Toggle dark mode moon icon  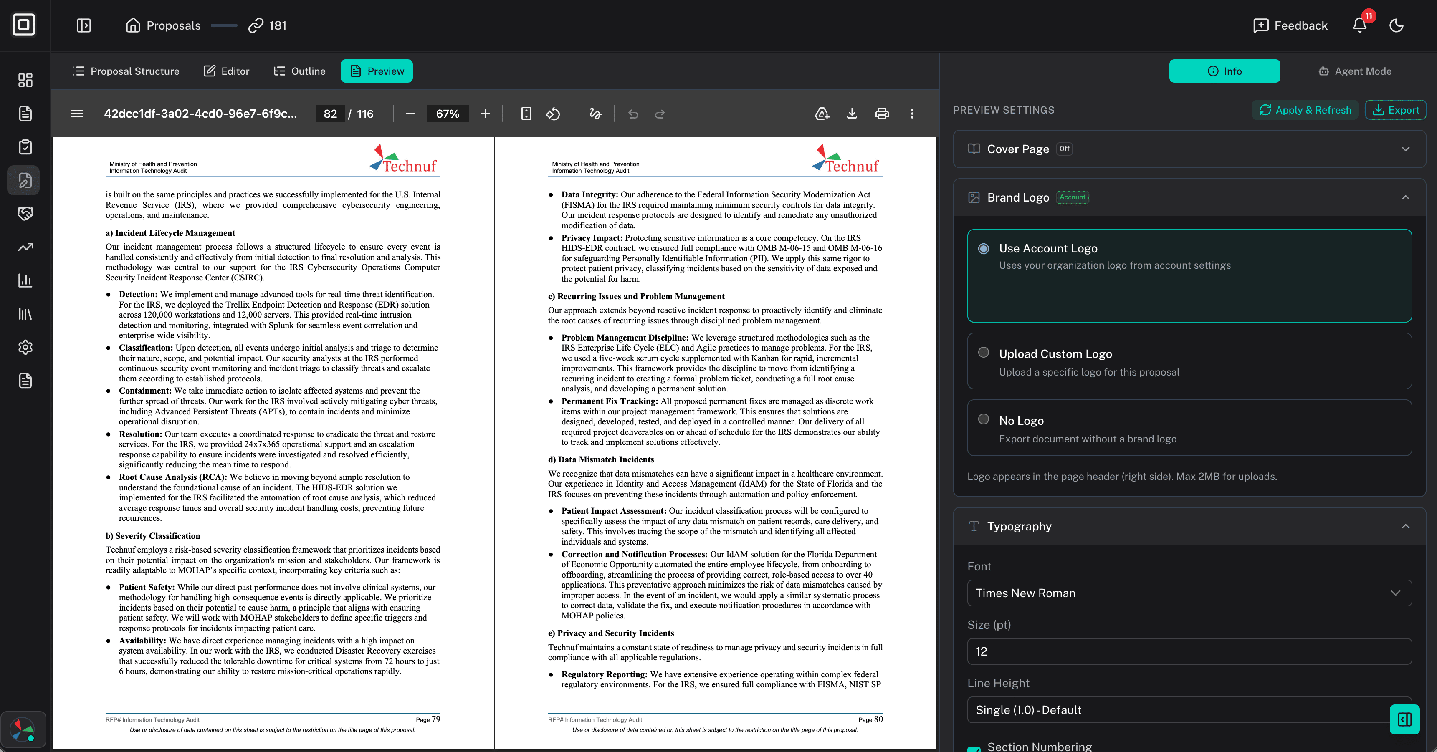point(1396,25)
